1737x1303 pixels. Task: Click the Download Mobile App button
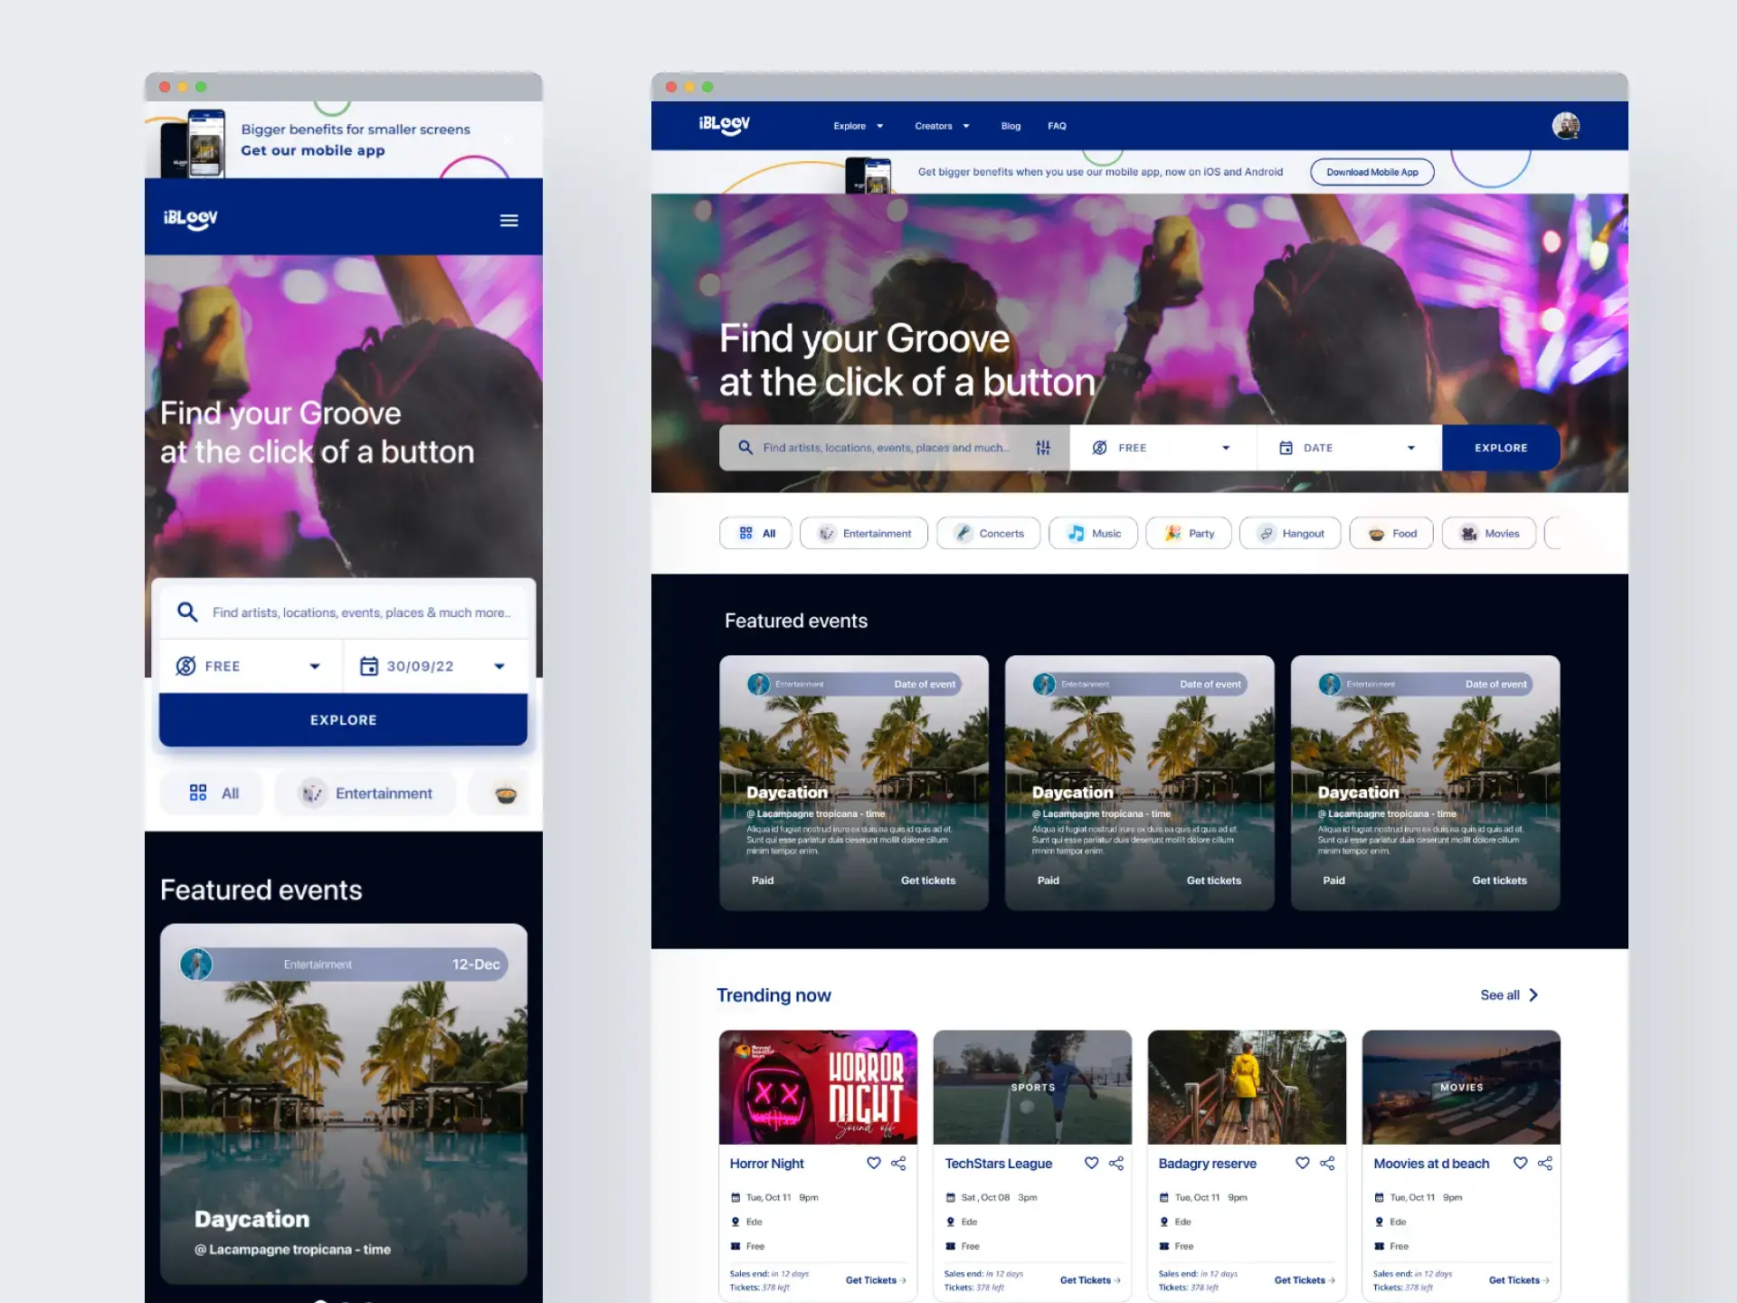point(1372,172)
